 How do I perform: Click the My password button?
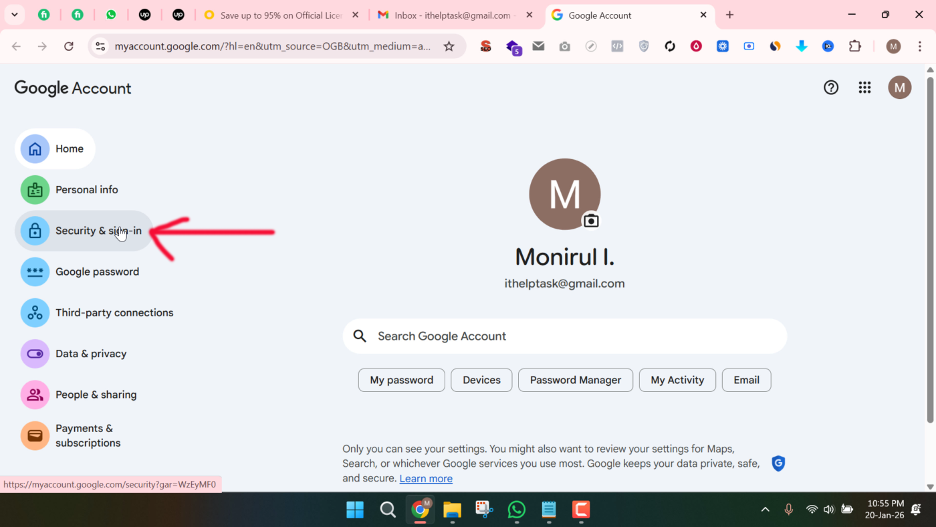pyautogui.click(x=401, y=380)
